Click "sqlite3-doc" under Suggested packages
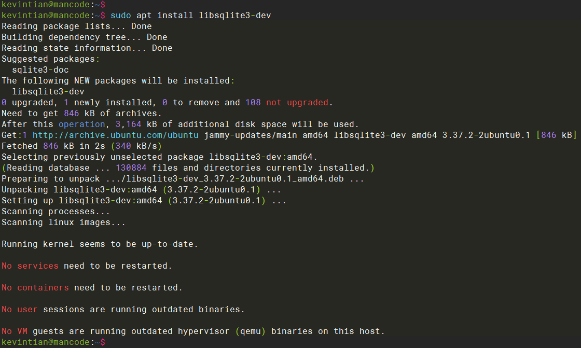 click(40, 69)
